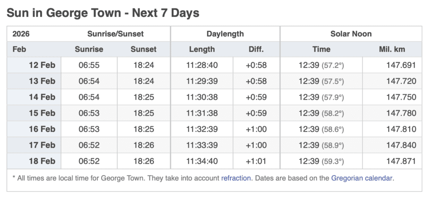Select the 18 Feb row date

(x=42, y=161)
